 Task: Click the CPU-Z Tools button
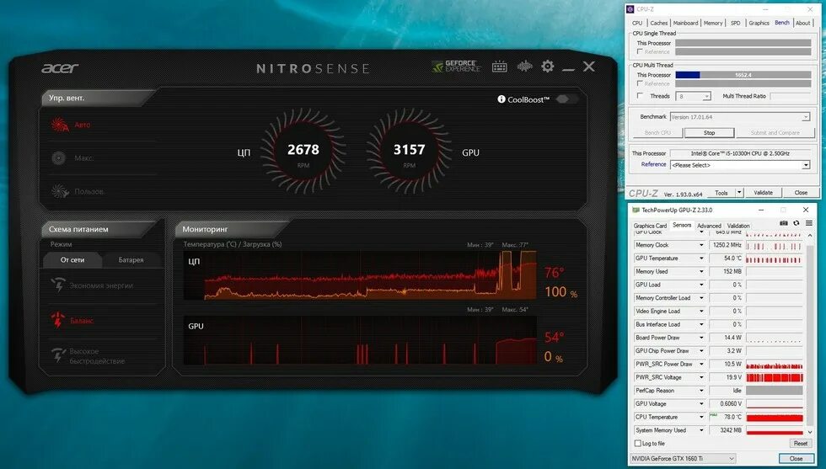(721, 193)
